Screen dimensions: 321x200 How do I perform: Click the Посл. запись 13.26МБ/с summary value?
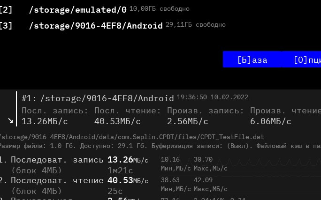45,121
